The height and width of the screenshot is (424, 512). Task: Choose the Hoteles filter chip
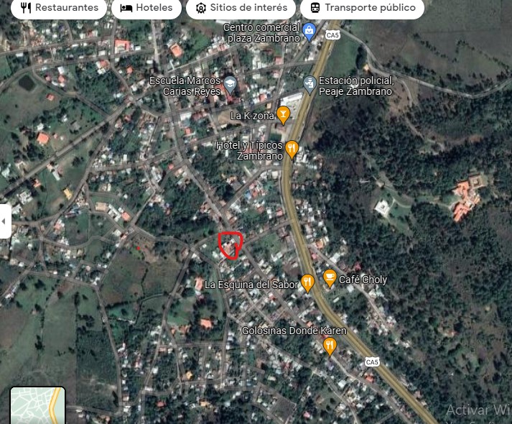pyautogui.click(x=146, y=8)
